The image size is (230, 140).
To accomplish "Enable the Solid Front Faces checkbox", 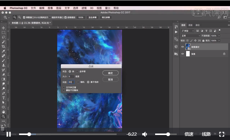I will (64, 87).
